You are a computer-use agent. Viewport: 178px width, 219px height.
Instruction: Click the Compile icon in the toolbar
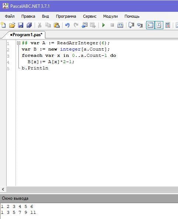tap(120, 25)
